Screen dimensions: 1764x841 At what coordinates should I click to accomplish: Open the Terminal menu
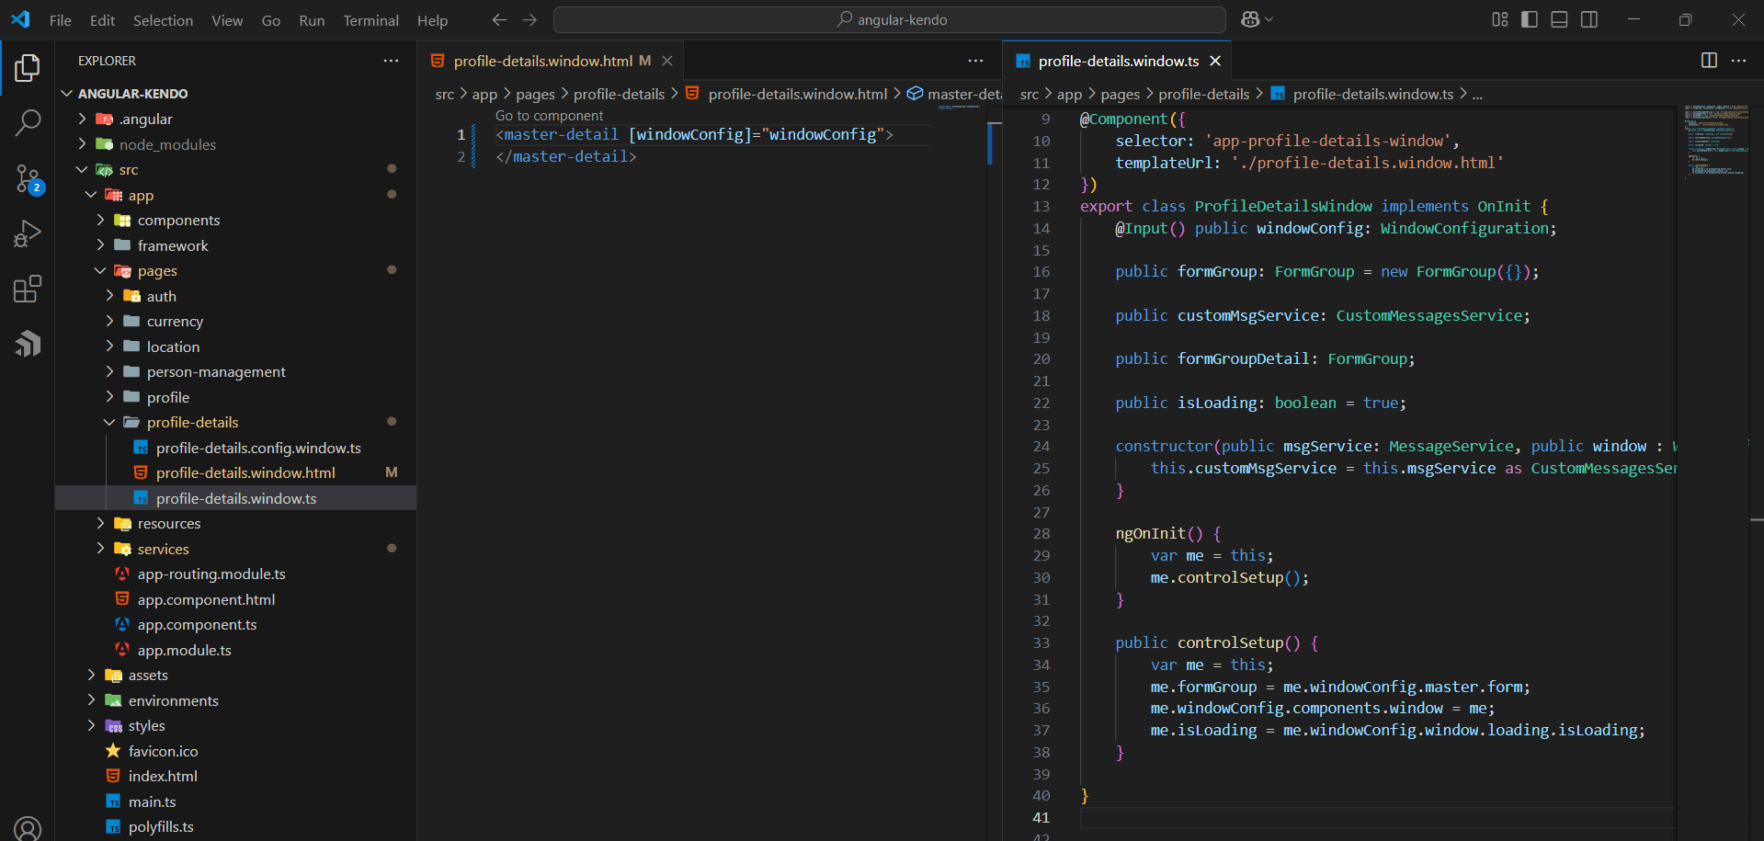(370, 20)
